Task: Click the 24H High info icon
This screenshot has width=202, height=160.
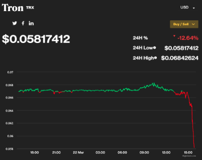Action: 155,58
